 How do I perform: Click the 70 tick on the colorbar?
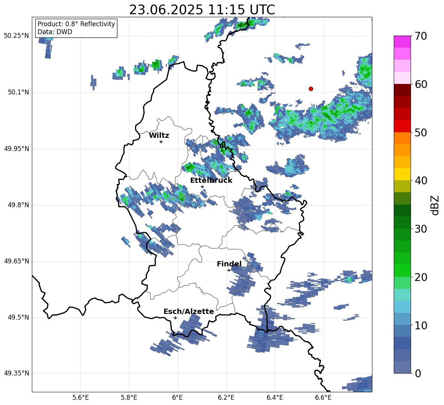[421, 36]
